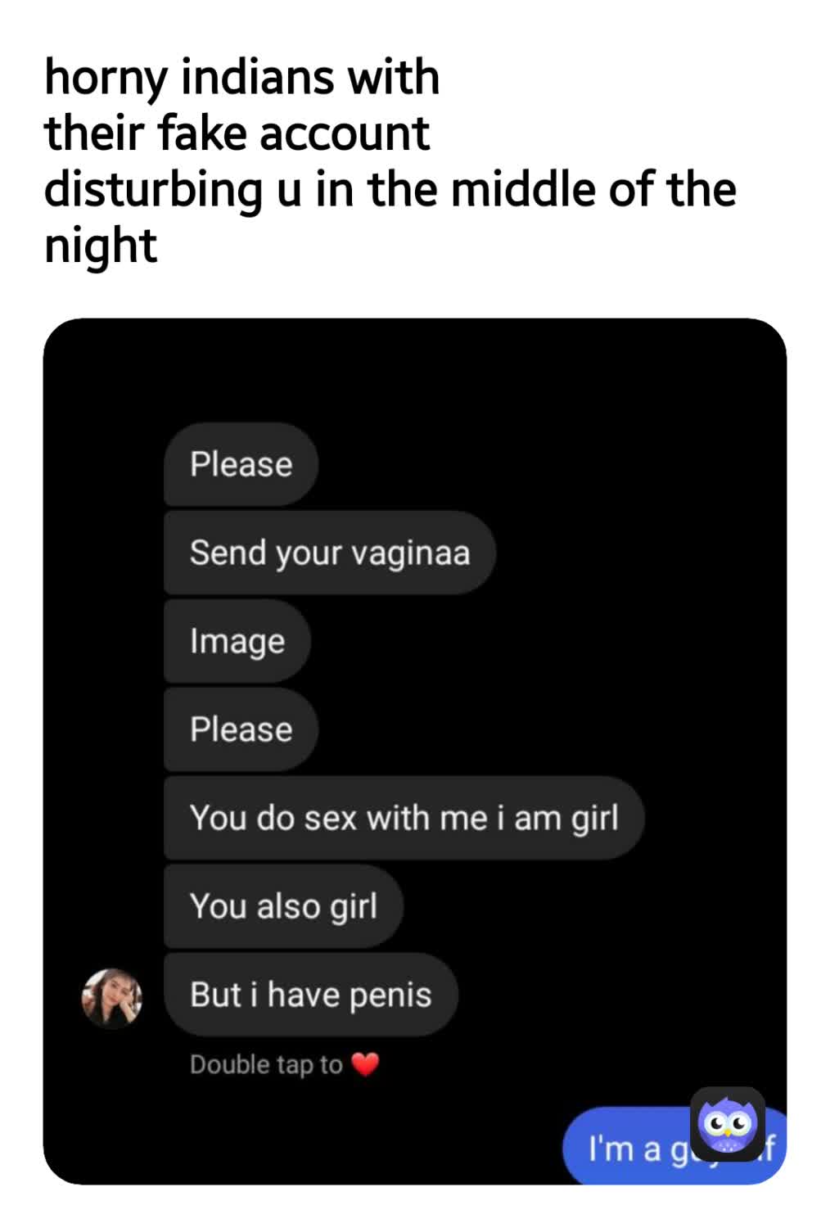Tap the red heart icon
Screen dimensions: 830x1228
(x=365, y=1064)
